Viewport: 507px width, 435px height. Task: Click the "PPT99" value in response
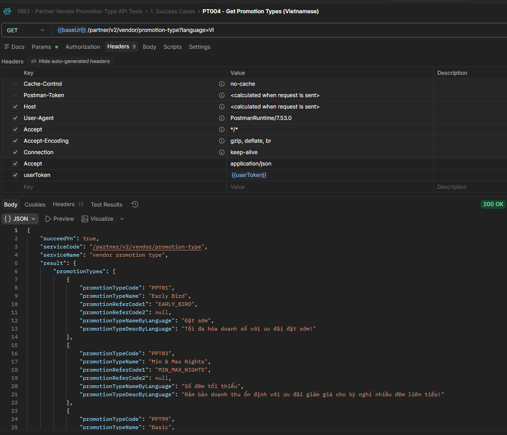coord(160,419)
